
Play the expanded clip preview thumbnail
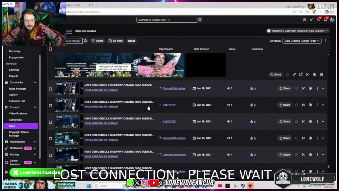pyautogui.click(x=119, y=65)
